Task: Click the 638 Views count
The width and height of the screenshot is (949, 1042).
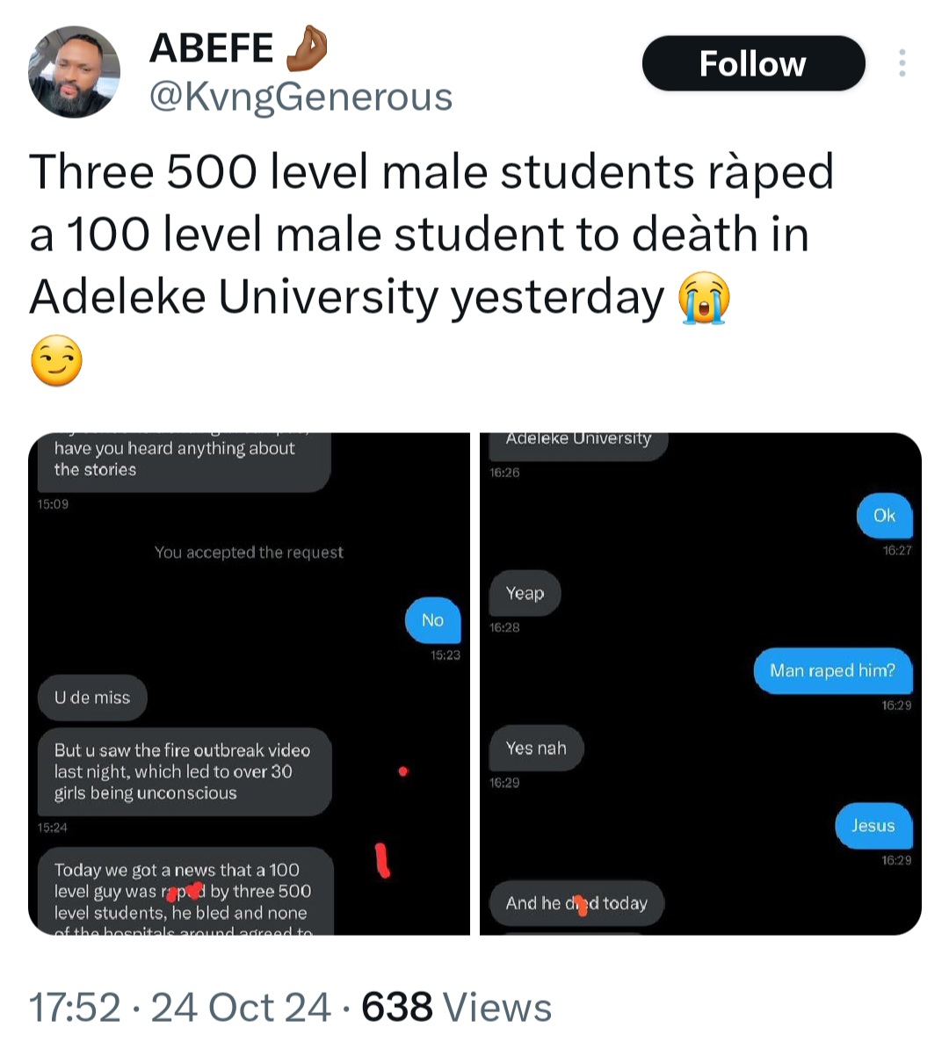Action: click(x=456, y=1007)
